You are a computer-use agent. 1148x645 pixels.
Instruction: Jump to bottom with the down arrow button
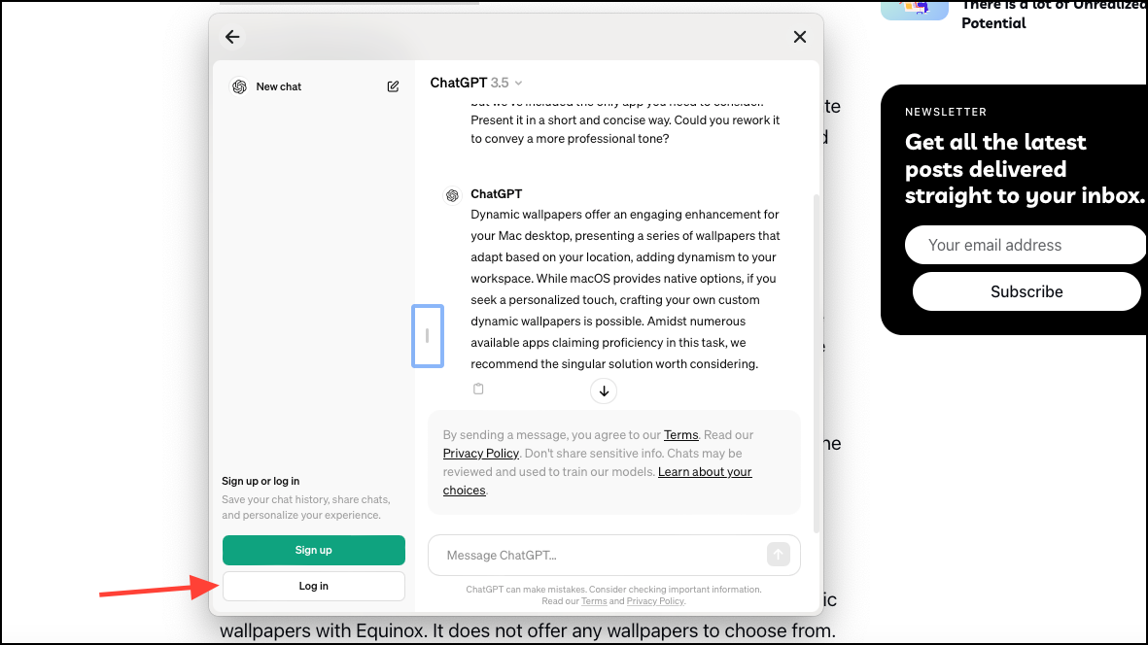[x=604, y=391]
